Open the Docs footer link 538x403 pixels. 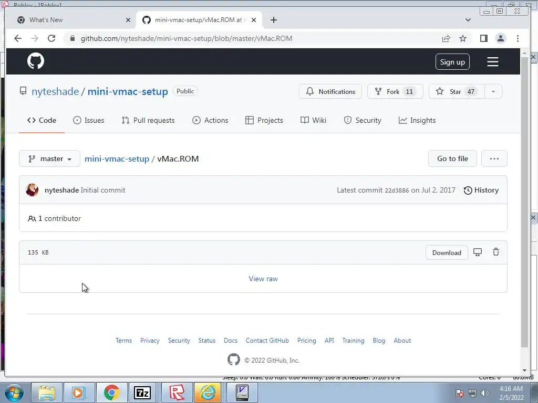coord(231,340)
